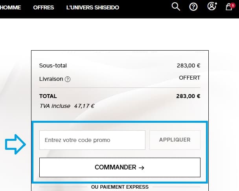
Task: Click the OFFERT shipping value
Action: coord(189,78)
